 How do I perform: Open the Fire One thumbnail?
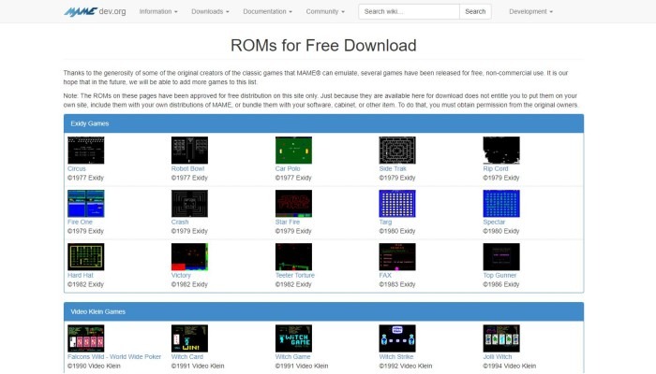(x=86, y=204)
